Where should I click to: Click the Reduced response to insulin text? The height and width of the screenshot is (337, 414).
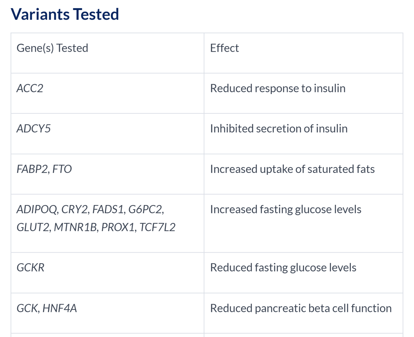[278, 88]
